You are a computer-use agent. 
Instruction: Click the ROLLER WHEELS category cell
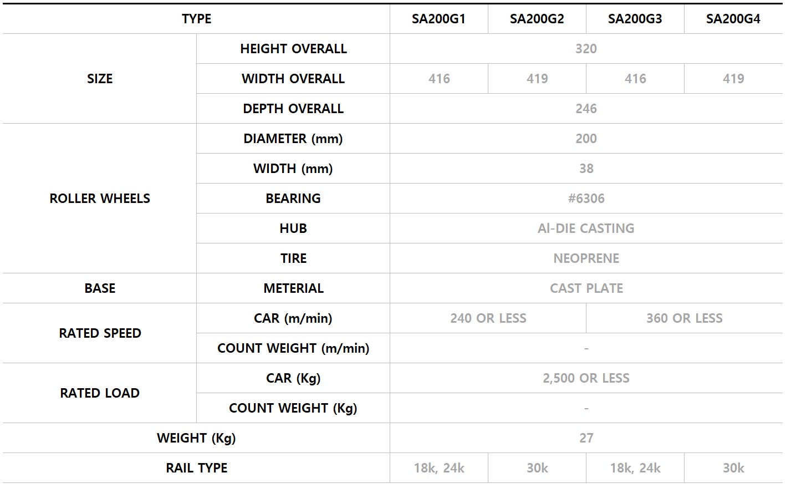(100, 199)
